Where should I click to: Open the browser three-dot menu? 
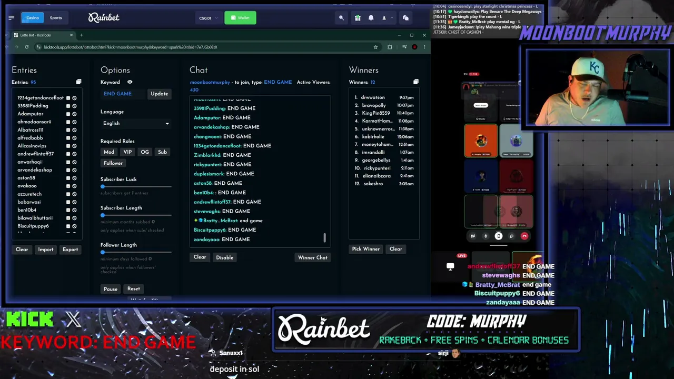pyautogui.click(x=424, y=47)
